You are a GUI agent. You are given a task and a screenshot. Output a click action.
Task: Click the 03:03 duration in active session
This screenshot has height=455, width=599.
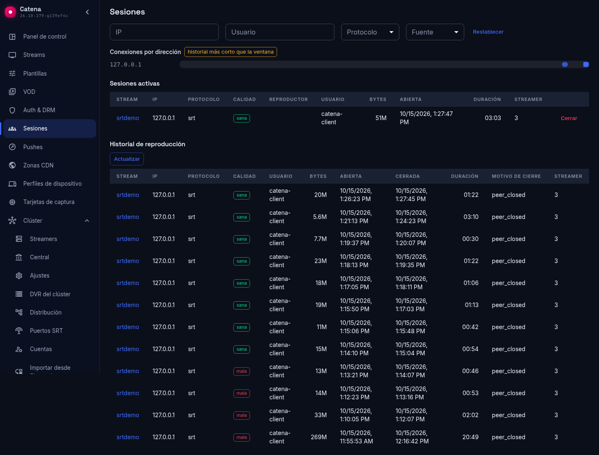pos(493,118)
